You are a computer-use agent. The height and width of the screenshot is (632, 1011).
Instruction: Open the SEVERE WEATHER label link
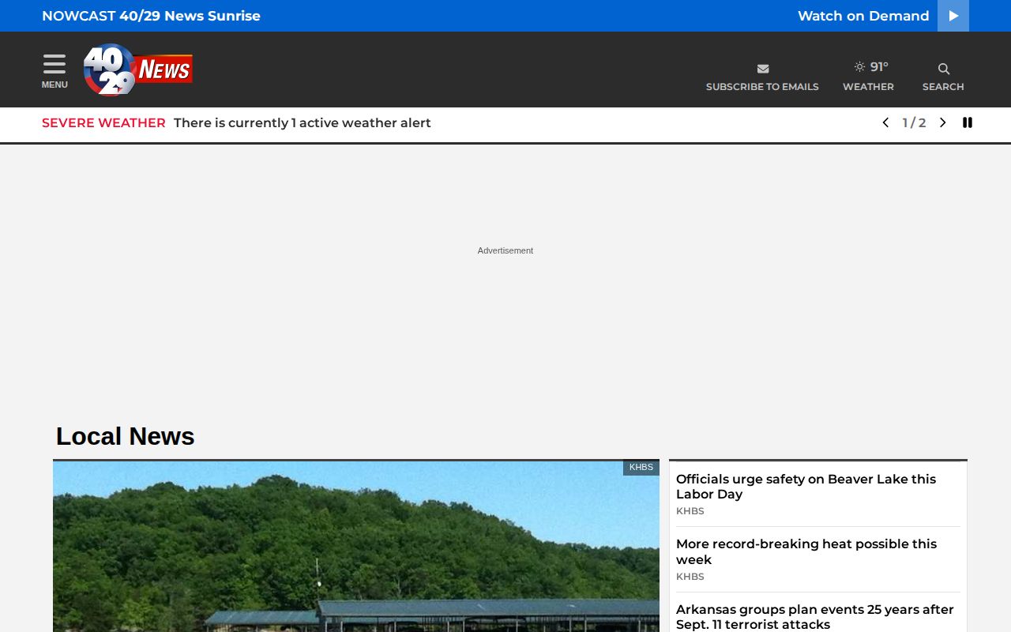tap(103, 122)
